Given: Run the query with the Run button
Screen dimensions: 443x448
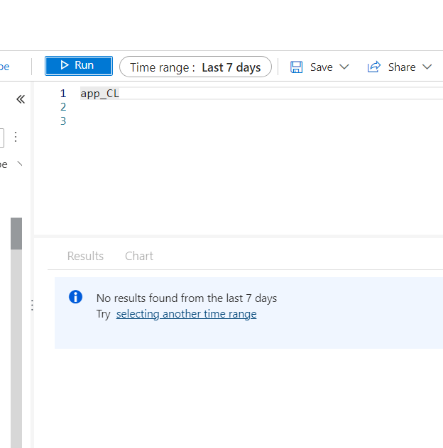Looking at the screenshot, I should click(79, 66).
